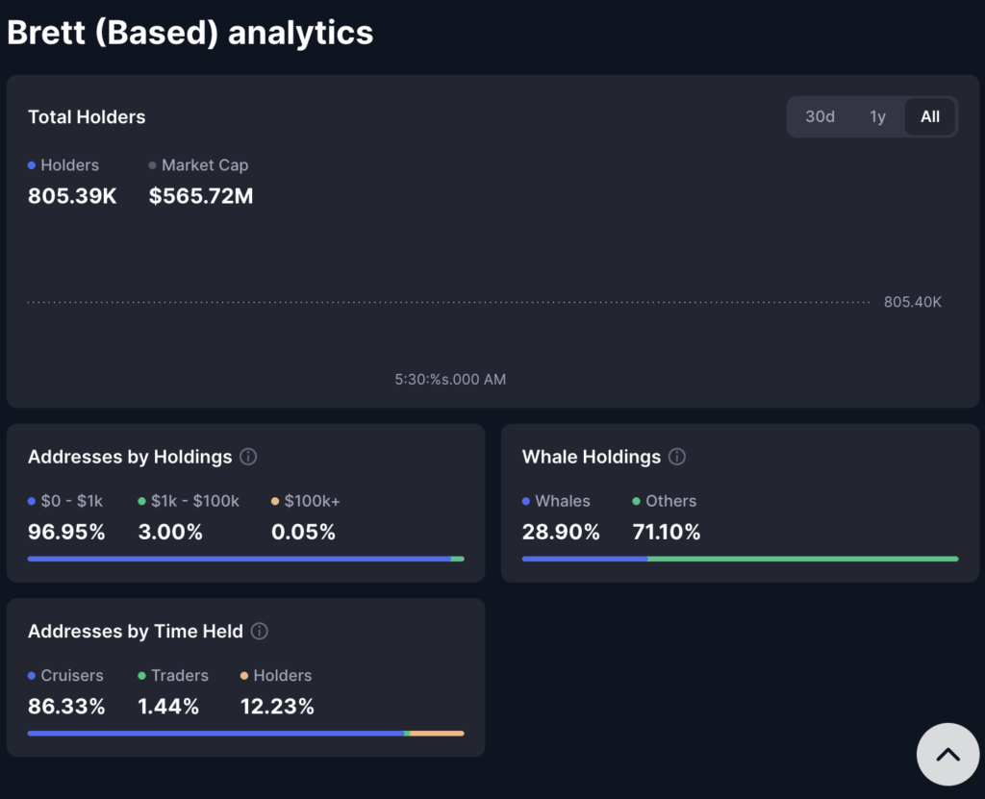
Task: Click the 805.40K axis value on chart
Action: [912, 302]
